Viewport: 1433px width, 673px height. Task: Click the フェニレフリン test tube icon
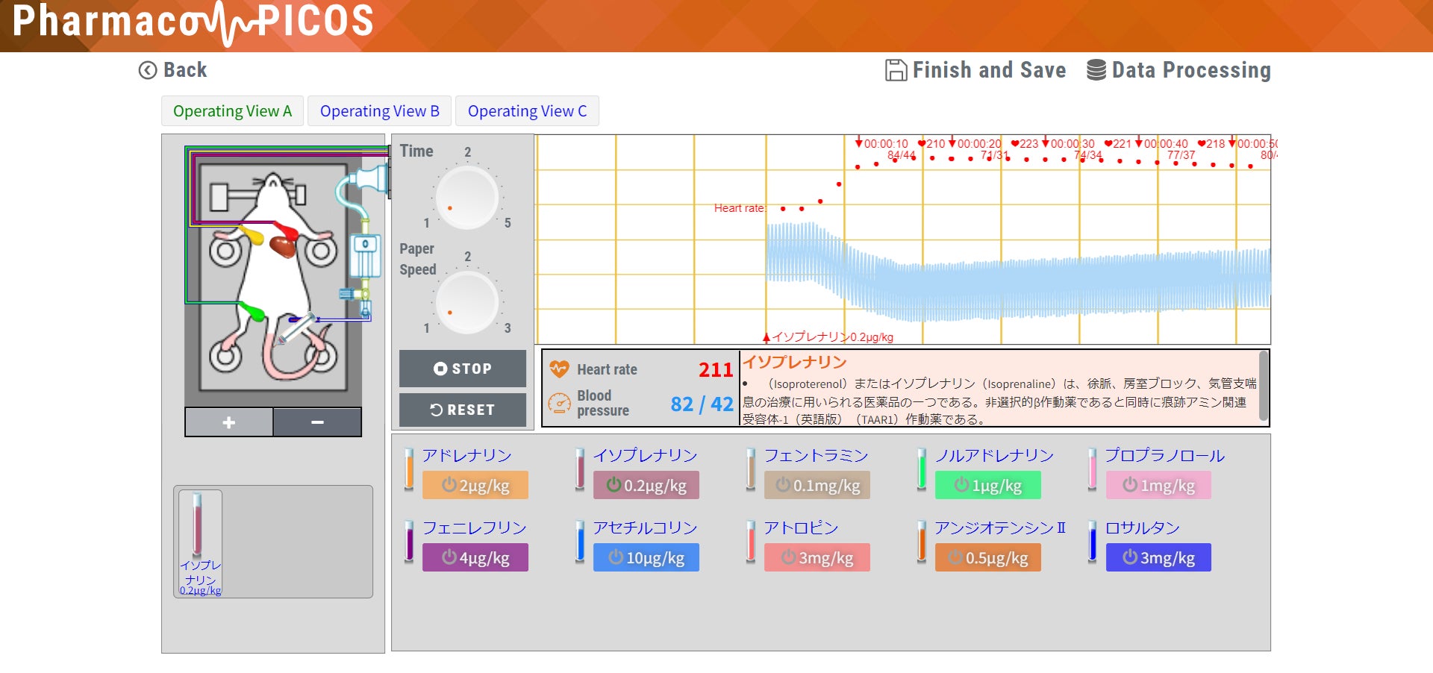(x=409, y=542)
